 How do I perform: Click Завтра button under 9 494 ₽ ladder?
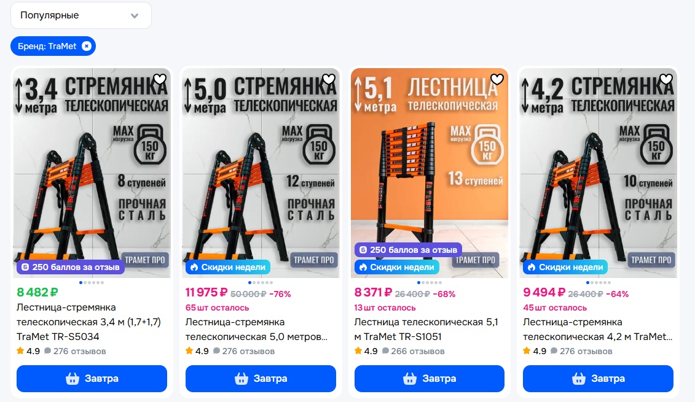click(x=599, y=379)
